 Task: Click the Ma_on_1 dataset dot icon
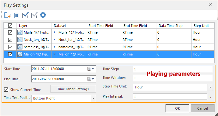(x=54, y=54)
